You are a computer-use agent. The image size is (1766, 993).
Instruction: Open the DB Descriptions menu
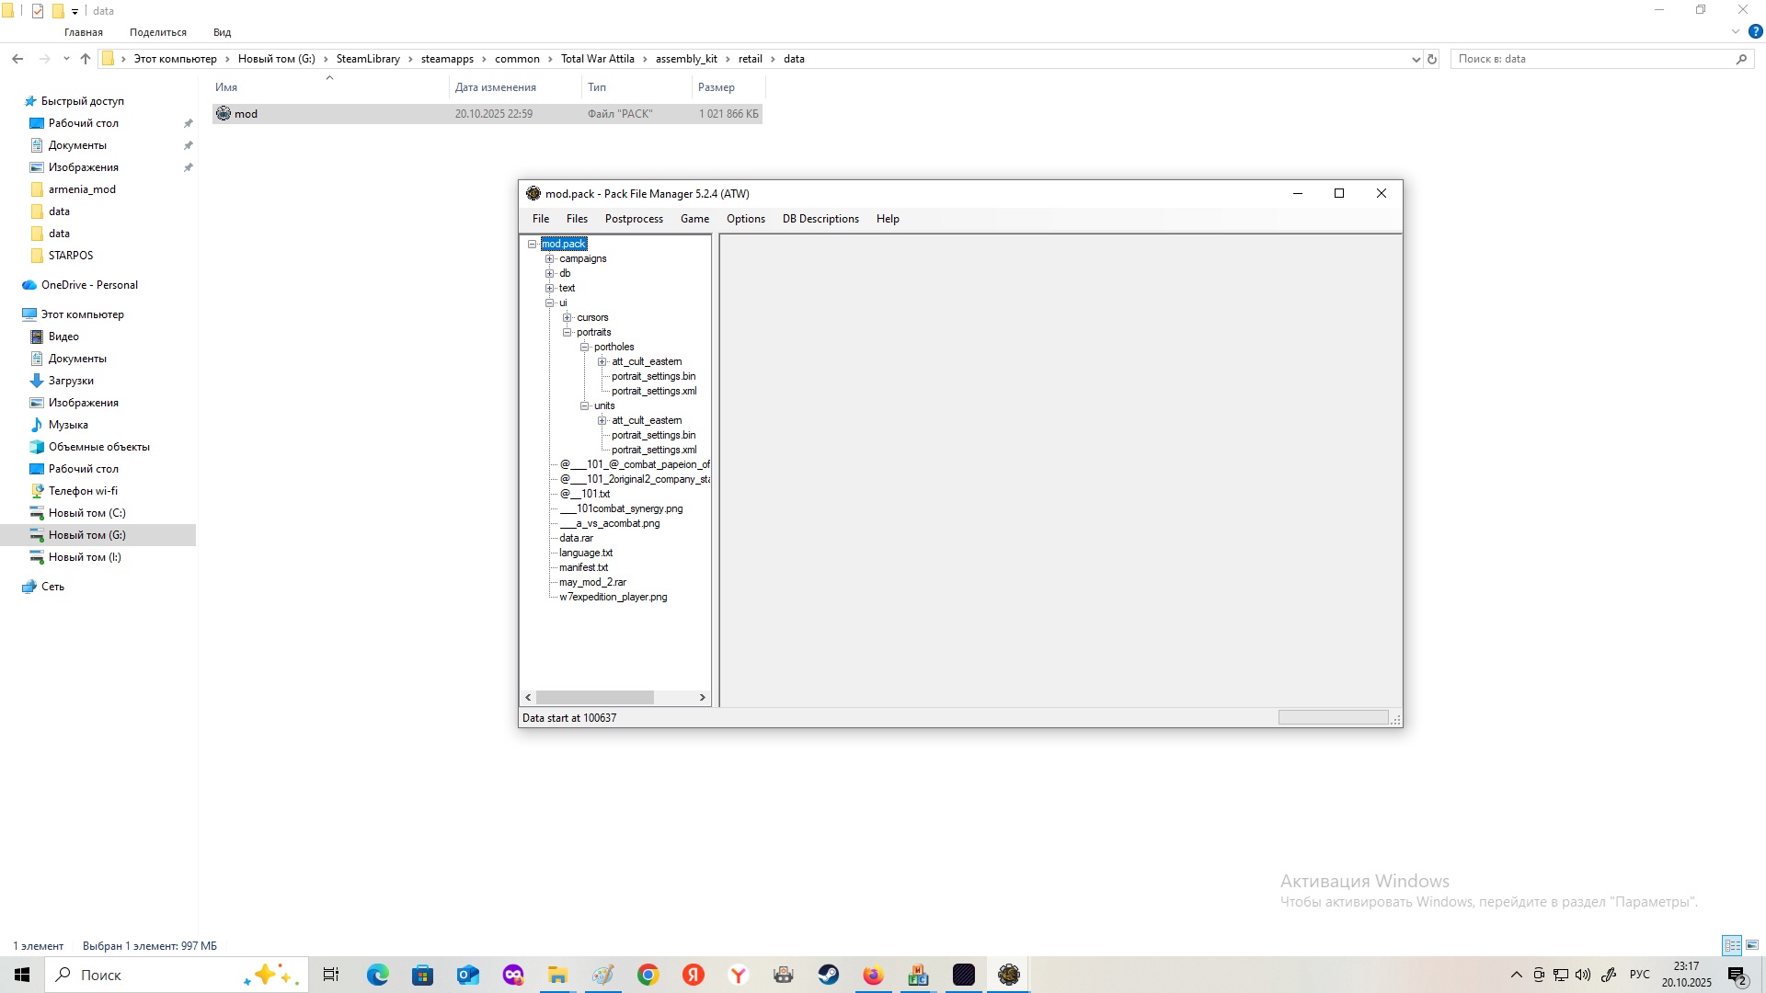820,219
